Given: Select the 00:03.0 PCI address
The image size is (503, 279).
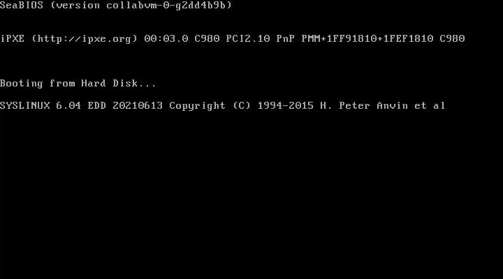Looking at the screenshot, I should point(166,39).
